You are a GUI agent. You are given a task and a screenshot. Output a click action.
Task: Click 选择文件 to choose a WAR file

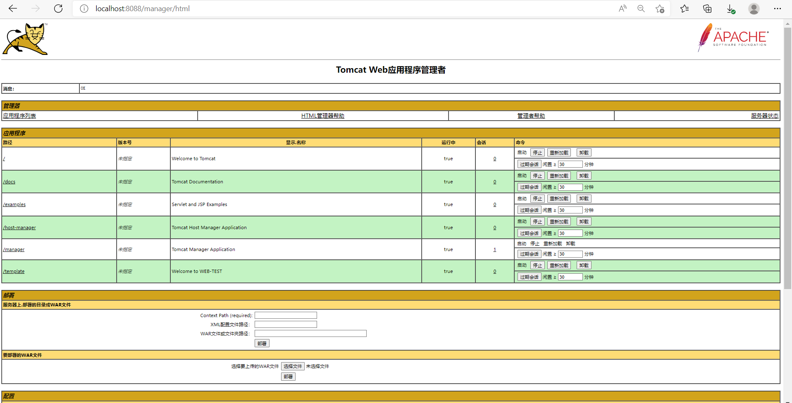[x=293, y=366]
